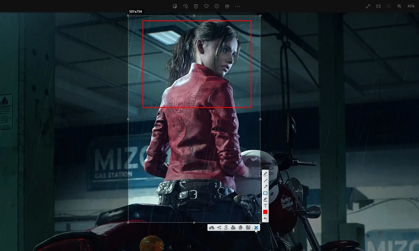Close Lightshot with the blue X
This screenshot has height=251, width=419.
click(256, 228)
